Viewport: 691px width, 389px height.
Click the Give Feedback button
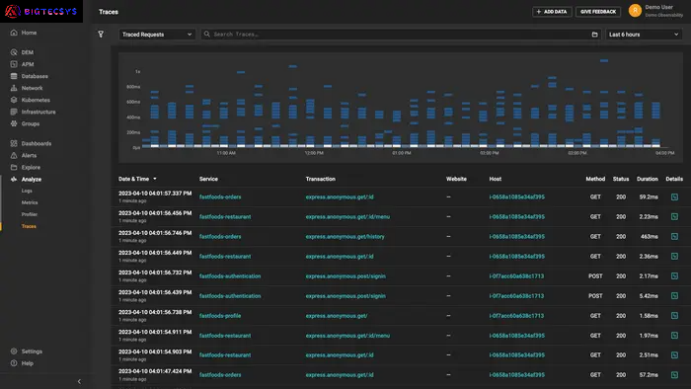[598, 12]
